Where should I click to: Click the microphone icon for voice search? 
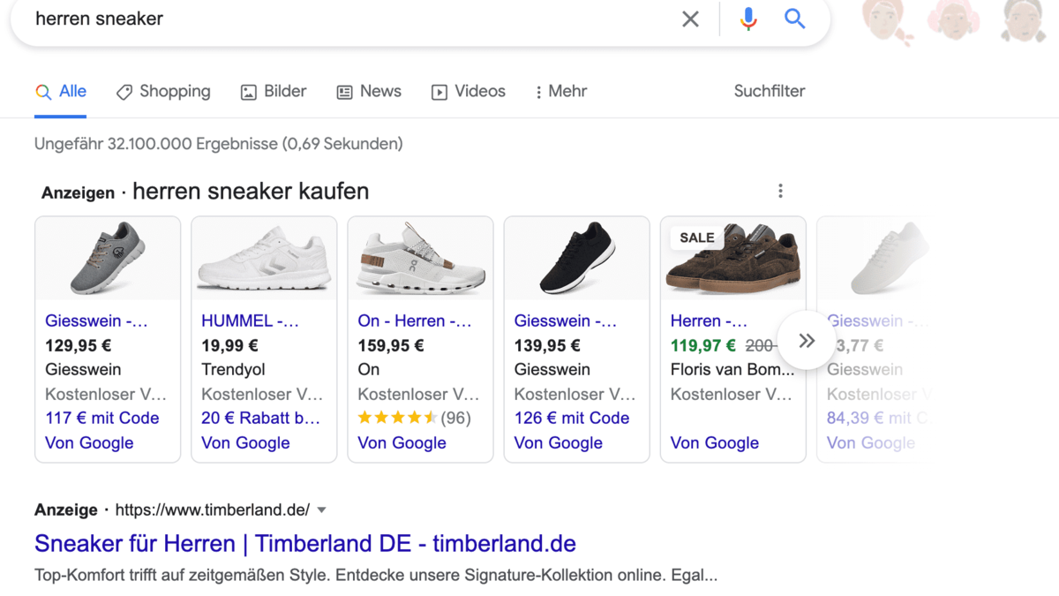(x=748, y=19)
